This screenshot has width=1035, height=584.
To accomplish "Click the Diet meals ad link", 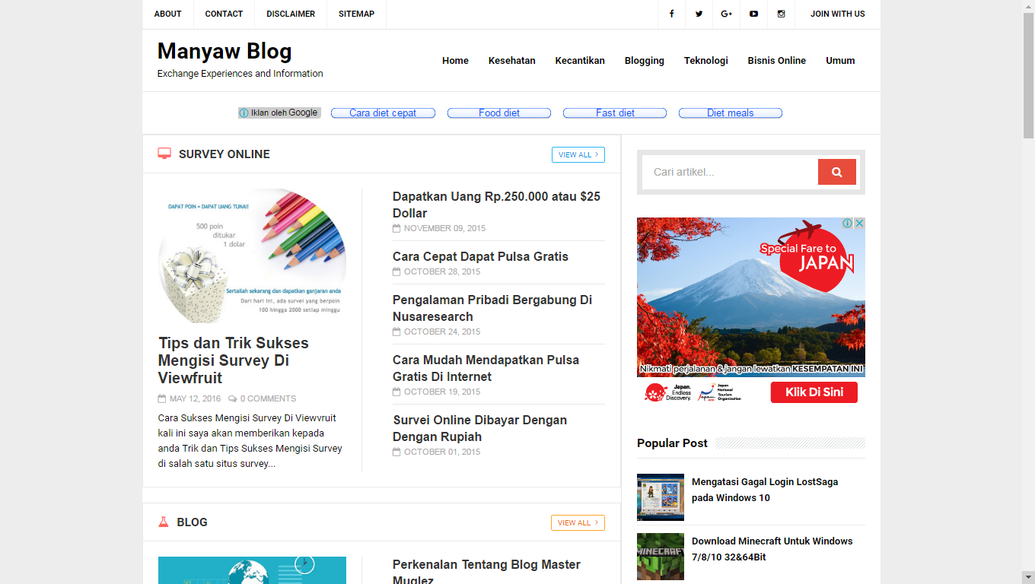I will 731,113.
